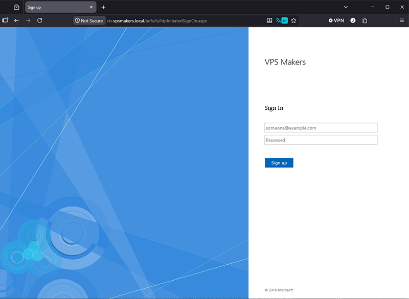This screenshot has width=409, height=299.
Task: Click the someone@example.com username field
Action: click(321, 128)
